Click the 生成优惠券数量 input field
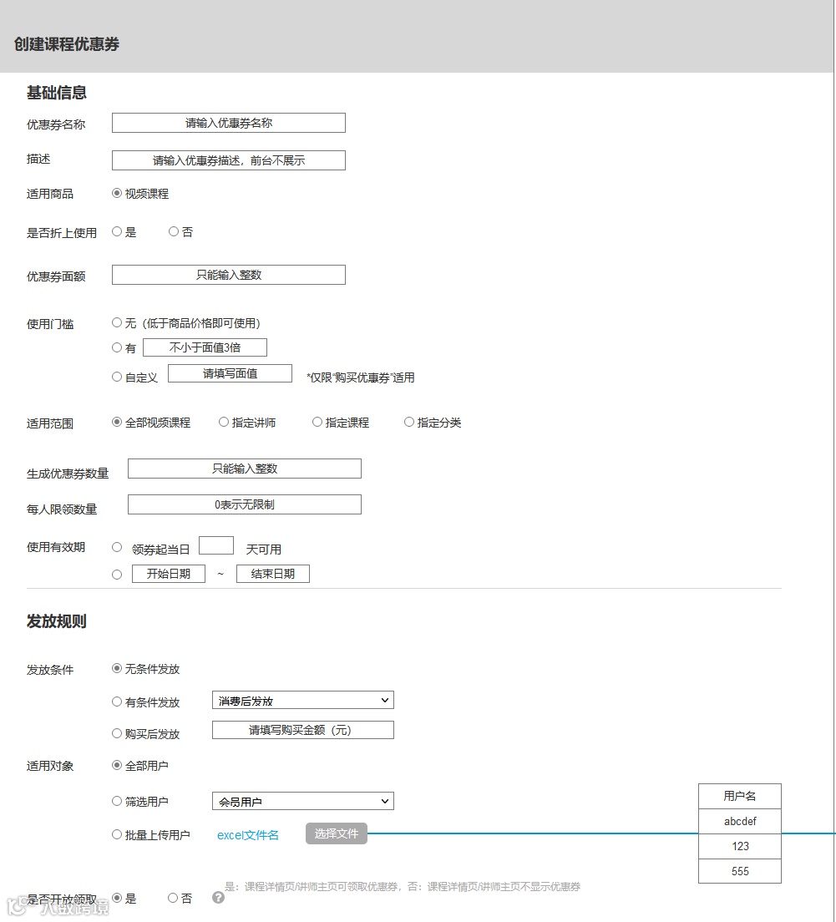Screen dimensions: 836x922 click(x=245, y=469)
